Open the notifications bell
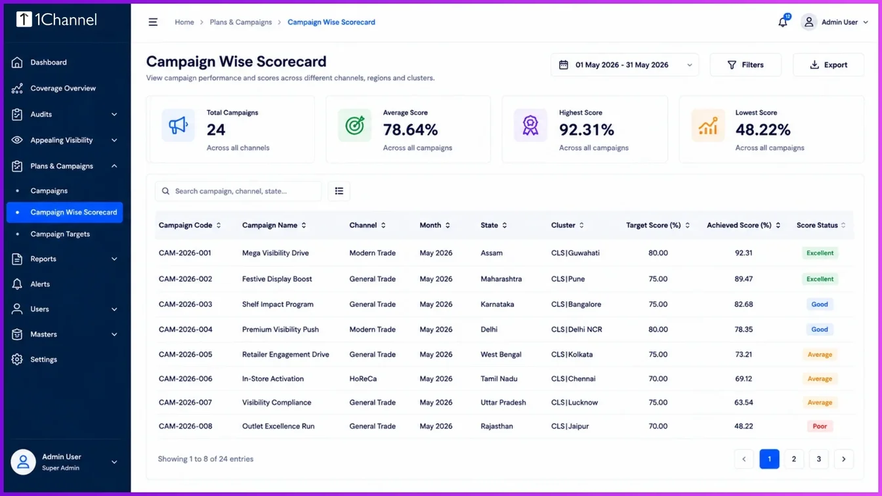 (783, 22)
